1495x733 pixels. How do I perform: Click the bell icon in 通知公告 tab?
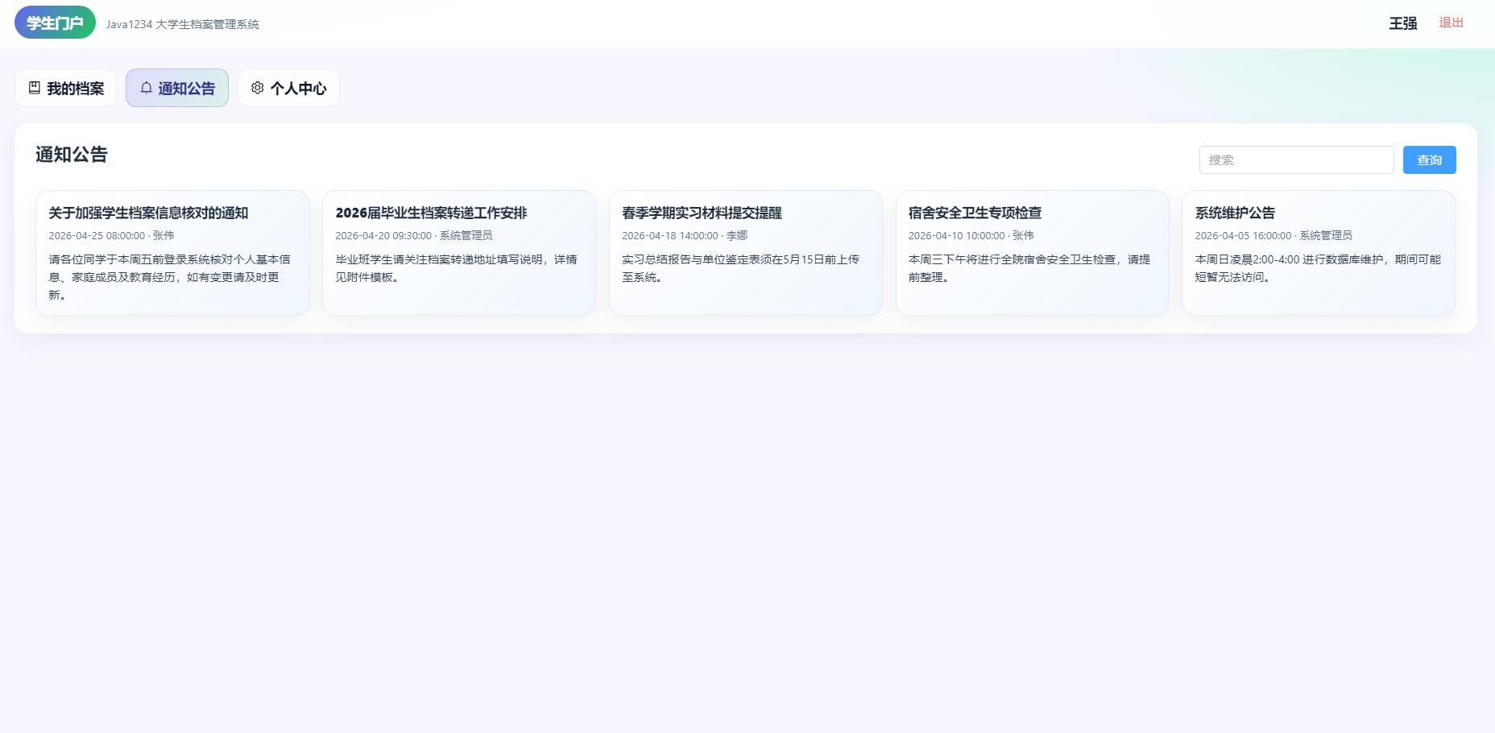146,88
